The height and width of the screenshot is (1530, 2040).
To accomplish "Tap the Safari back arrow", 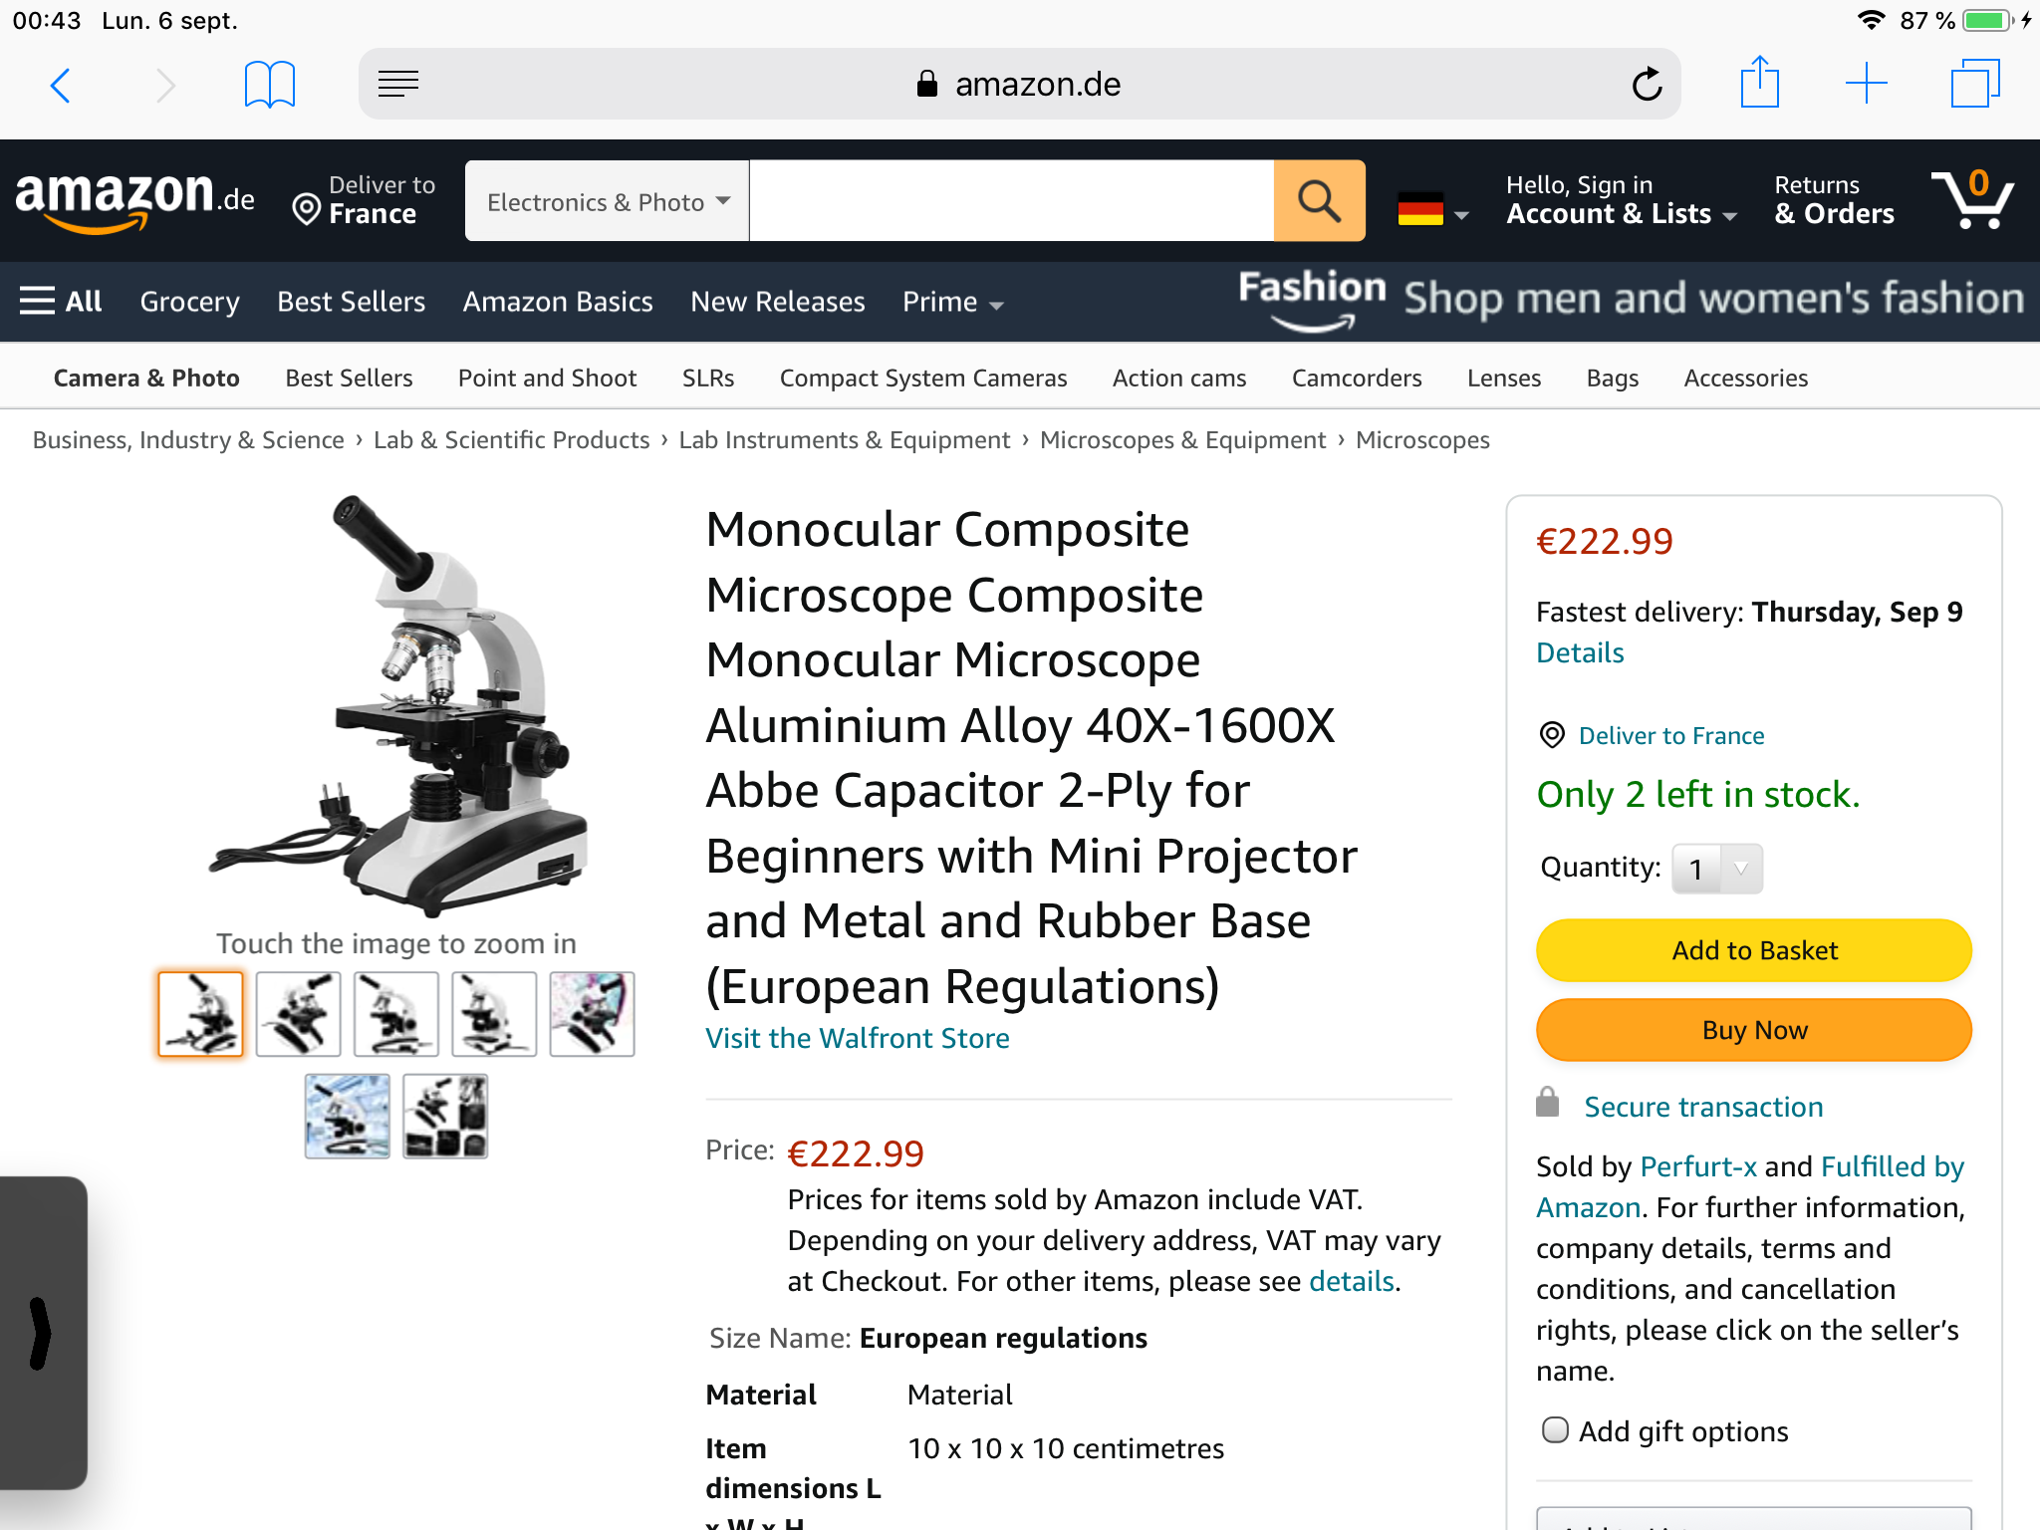I will click(61, 86).
